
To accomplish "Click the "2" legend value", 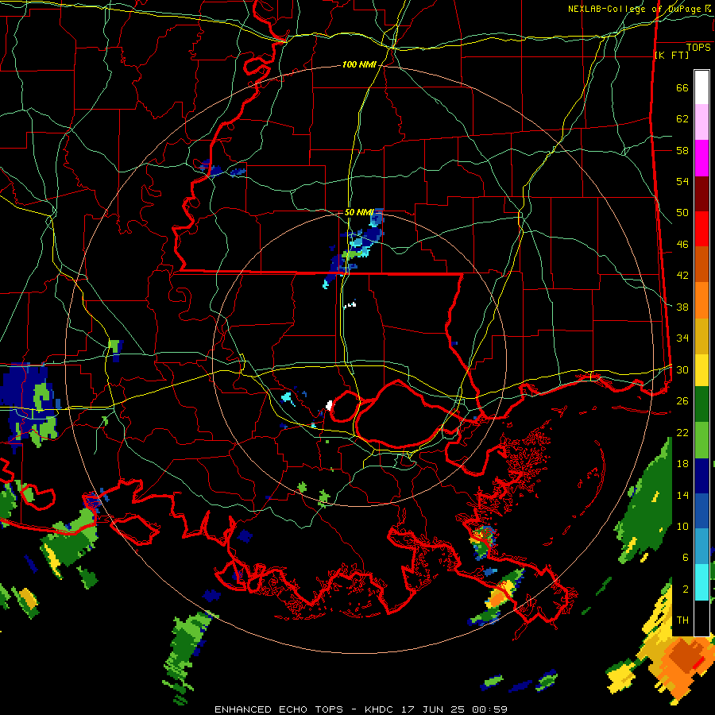I will tap(685, 589).
